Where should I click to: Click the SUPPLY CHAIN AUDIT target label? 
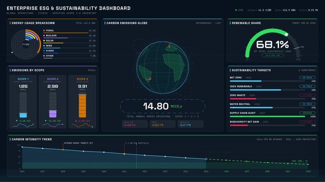point(242,113)
